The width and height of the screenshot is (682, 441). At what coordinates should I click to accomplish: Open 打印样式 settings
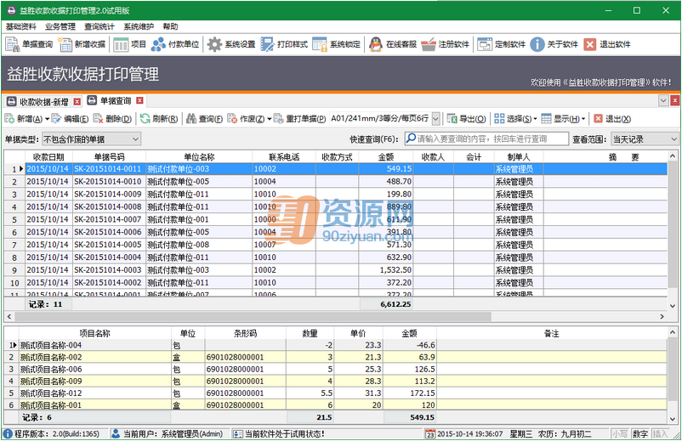(x=284, y=44)
